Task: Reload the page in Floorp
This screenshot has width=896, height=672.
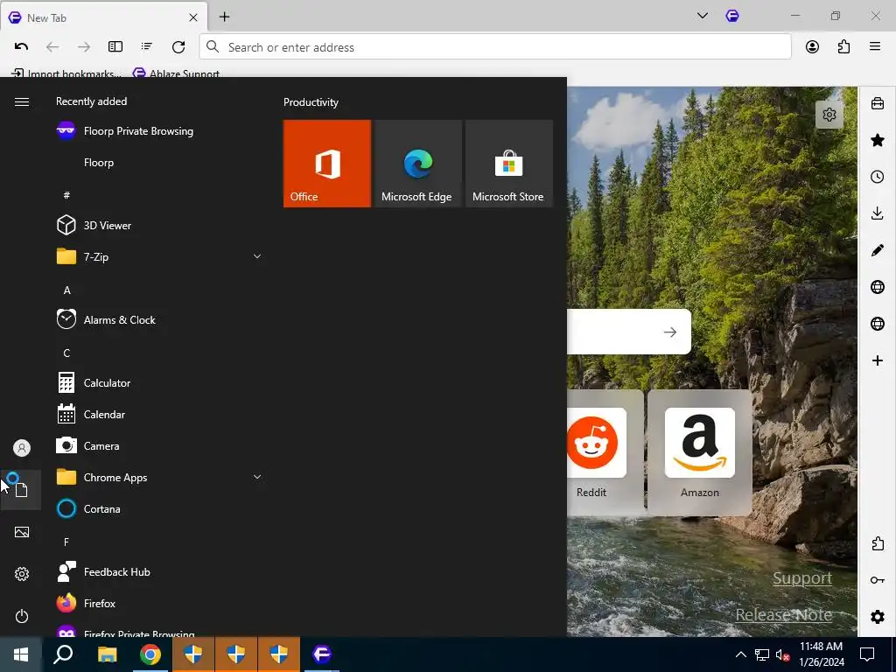Action: [178, 47]
